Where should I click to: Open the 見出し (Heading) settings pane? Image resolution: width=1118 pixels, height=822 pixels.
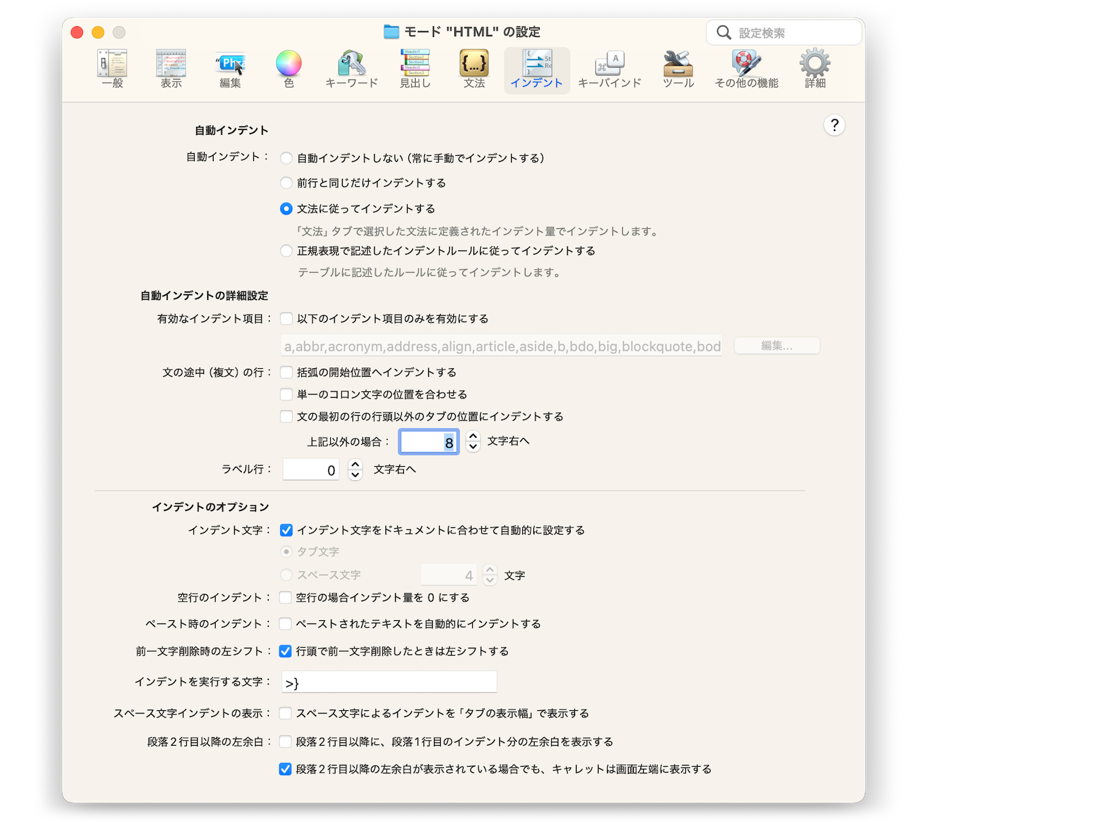tap(415, 68)
